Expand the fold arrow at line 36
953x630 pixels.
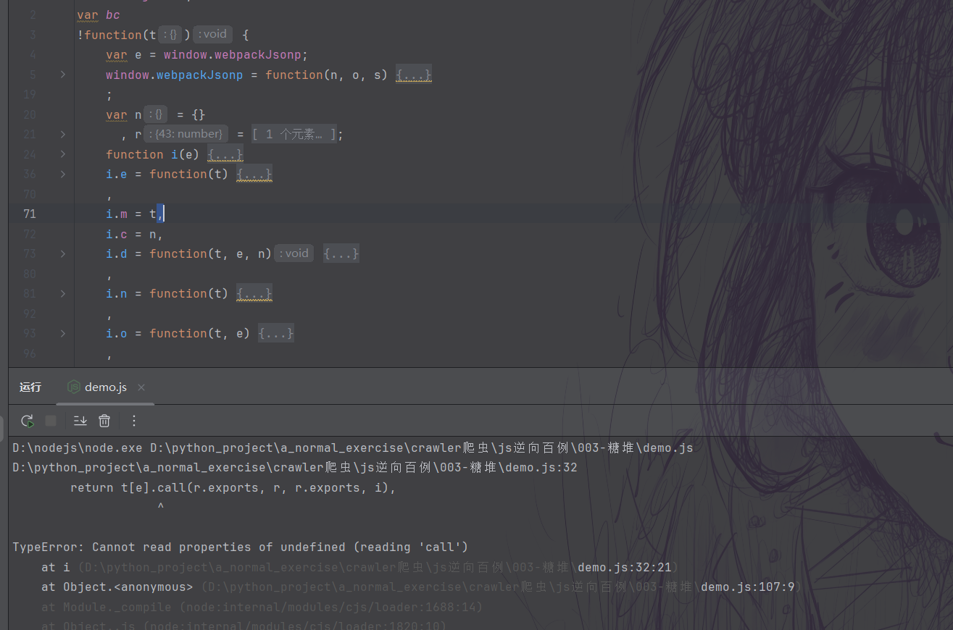coord(63,174)
